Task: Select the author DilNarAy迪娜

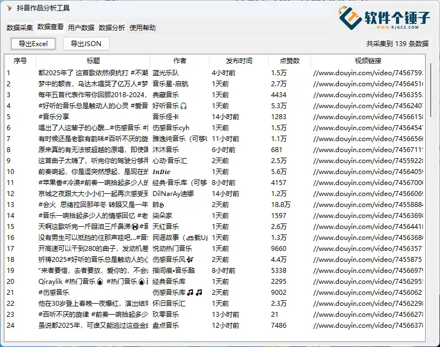Action: [173, 194]
